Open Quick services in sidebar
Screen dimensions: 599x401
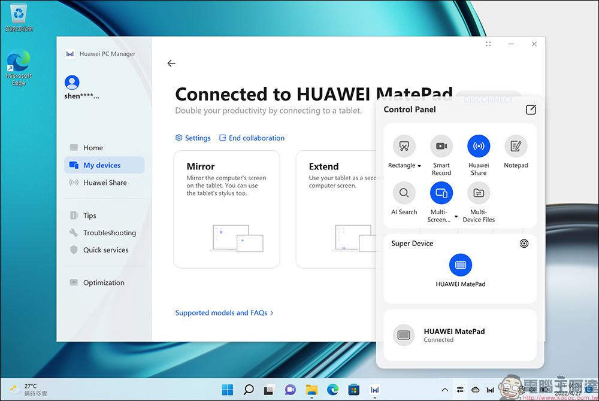coord(104,250)
